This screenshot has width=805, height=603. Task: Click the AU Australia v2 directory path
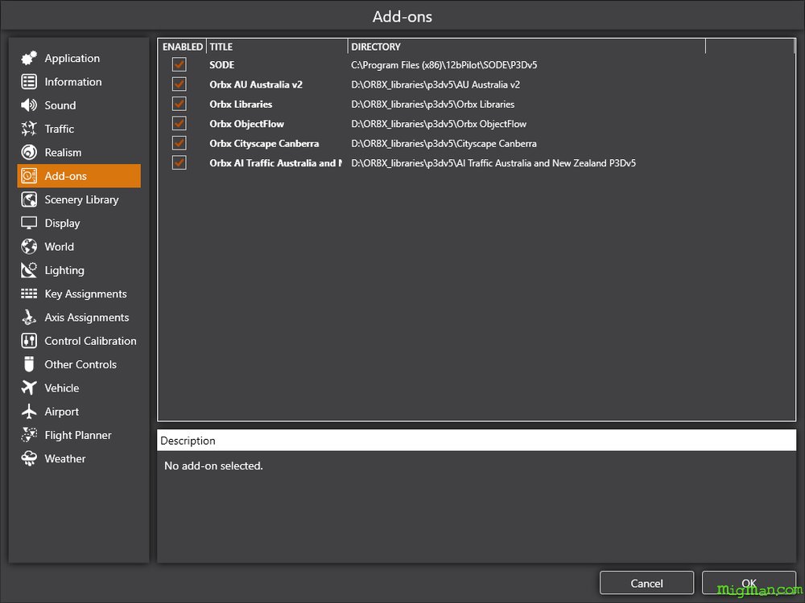tap(436, 84)
